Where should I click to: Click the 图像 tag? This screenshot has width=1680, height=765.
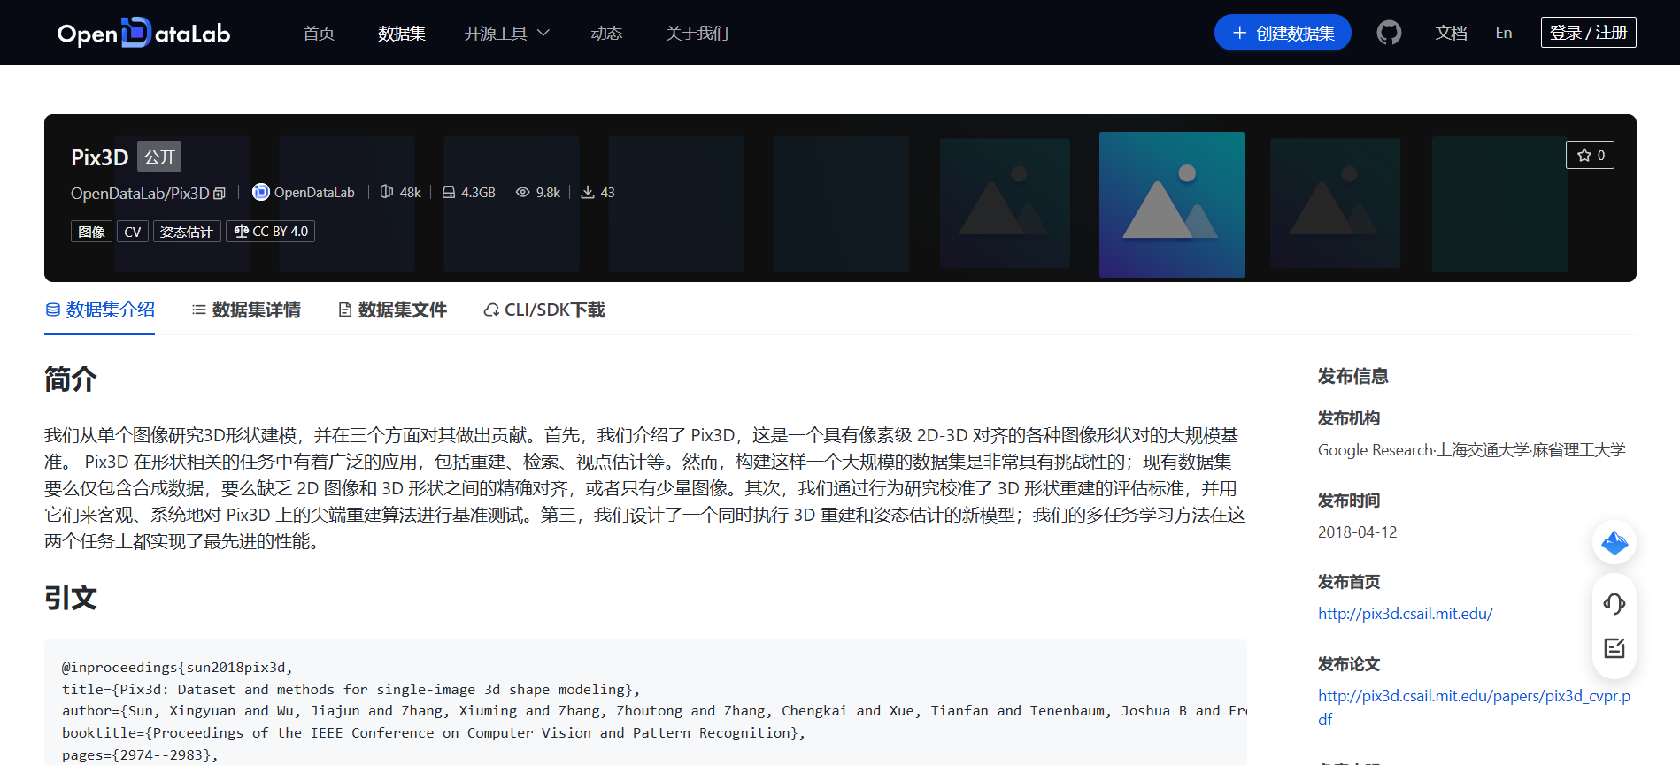(91, 232)
